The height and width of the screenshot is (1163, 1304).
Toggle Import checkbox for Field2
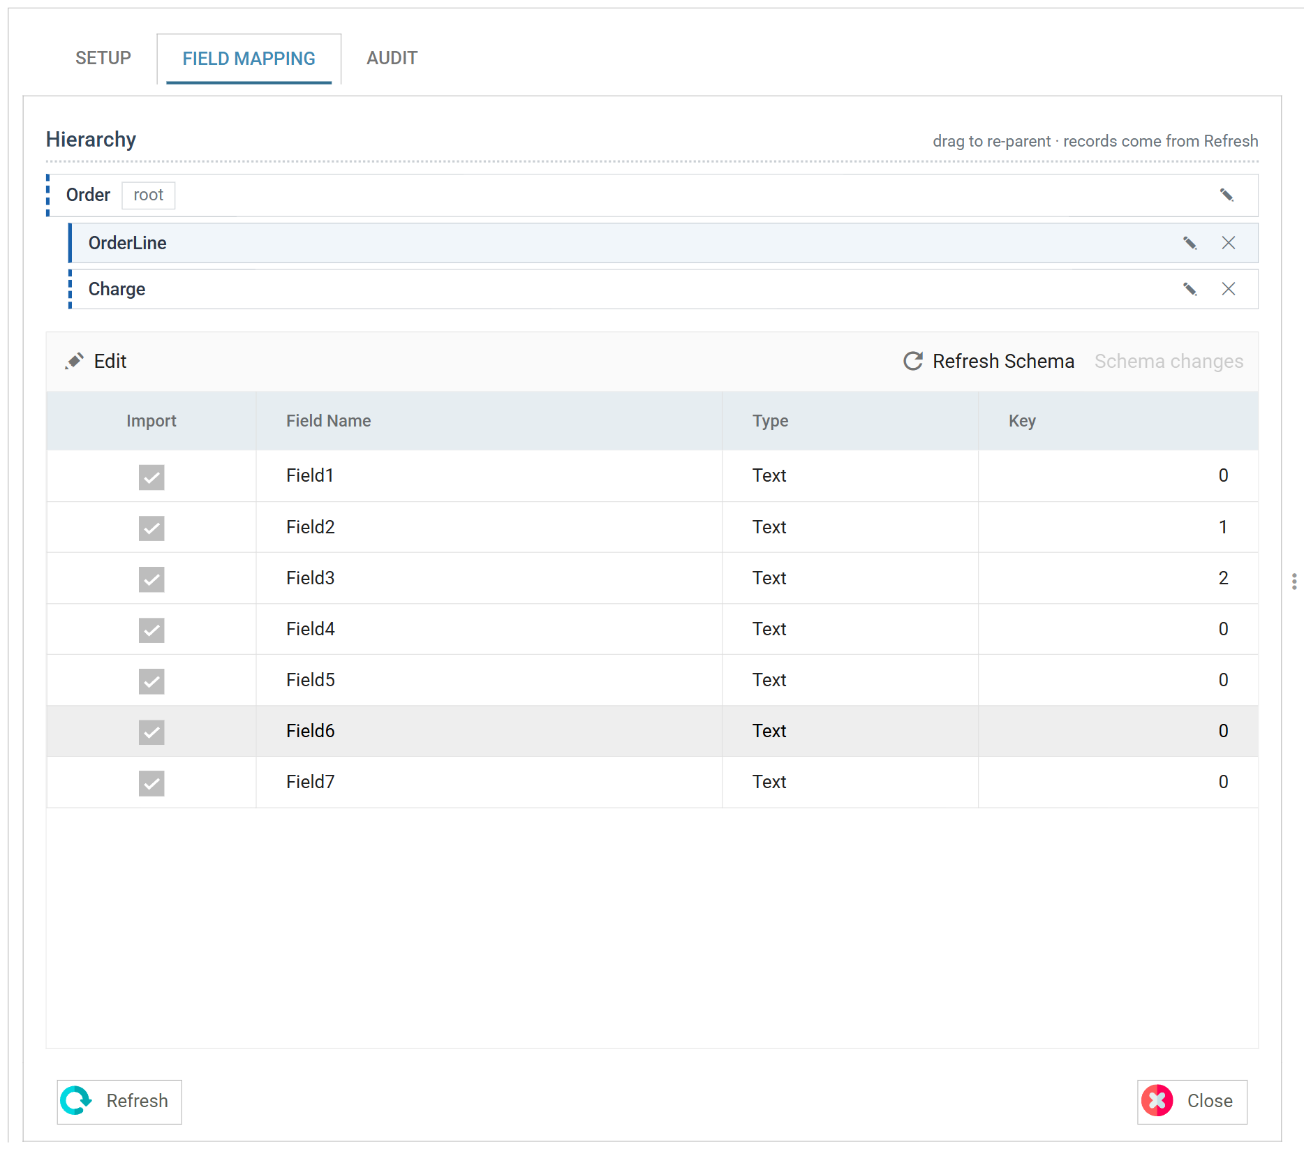(151, 528)
